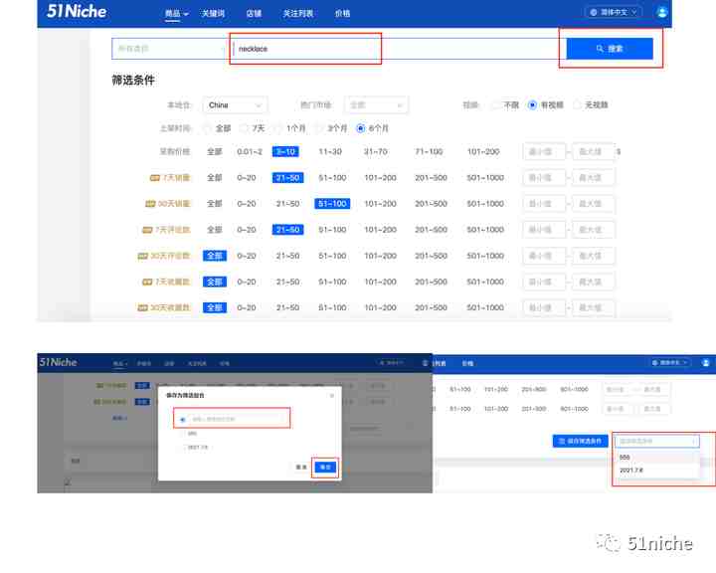716x573 pixels.
Task: Click the user avatar in the bottom-right screenshot header
Action: click(x=705, y=363)
